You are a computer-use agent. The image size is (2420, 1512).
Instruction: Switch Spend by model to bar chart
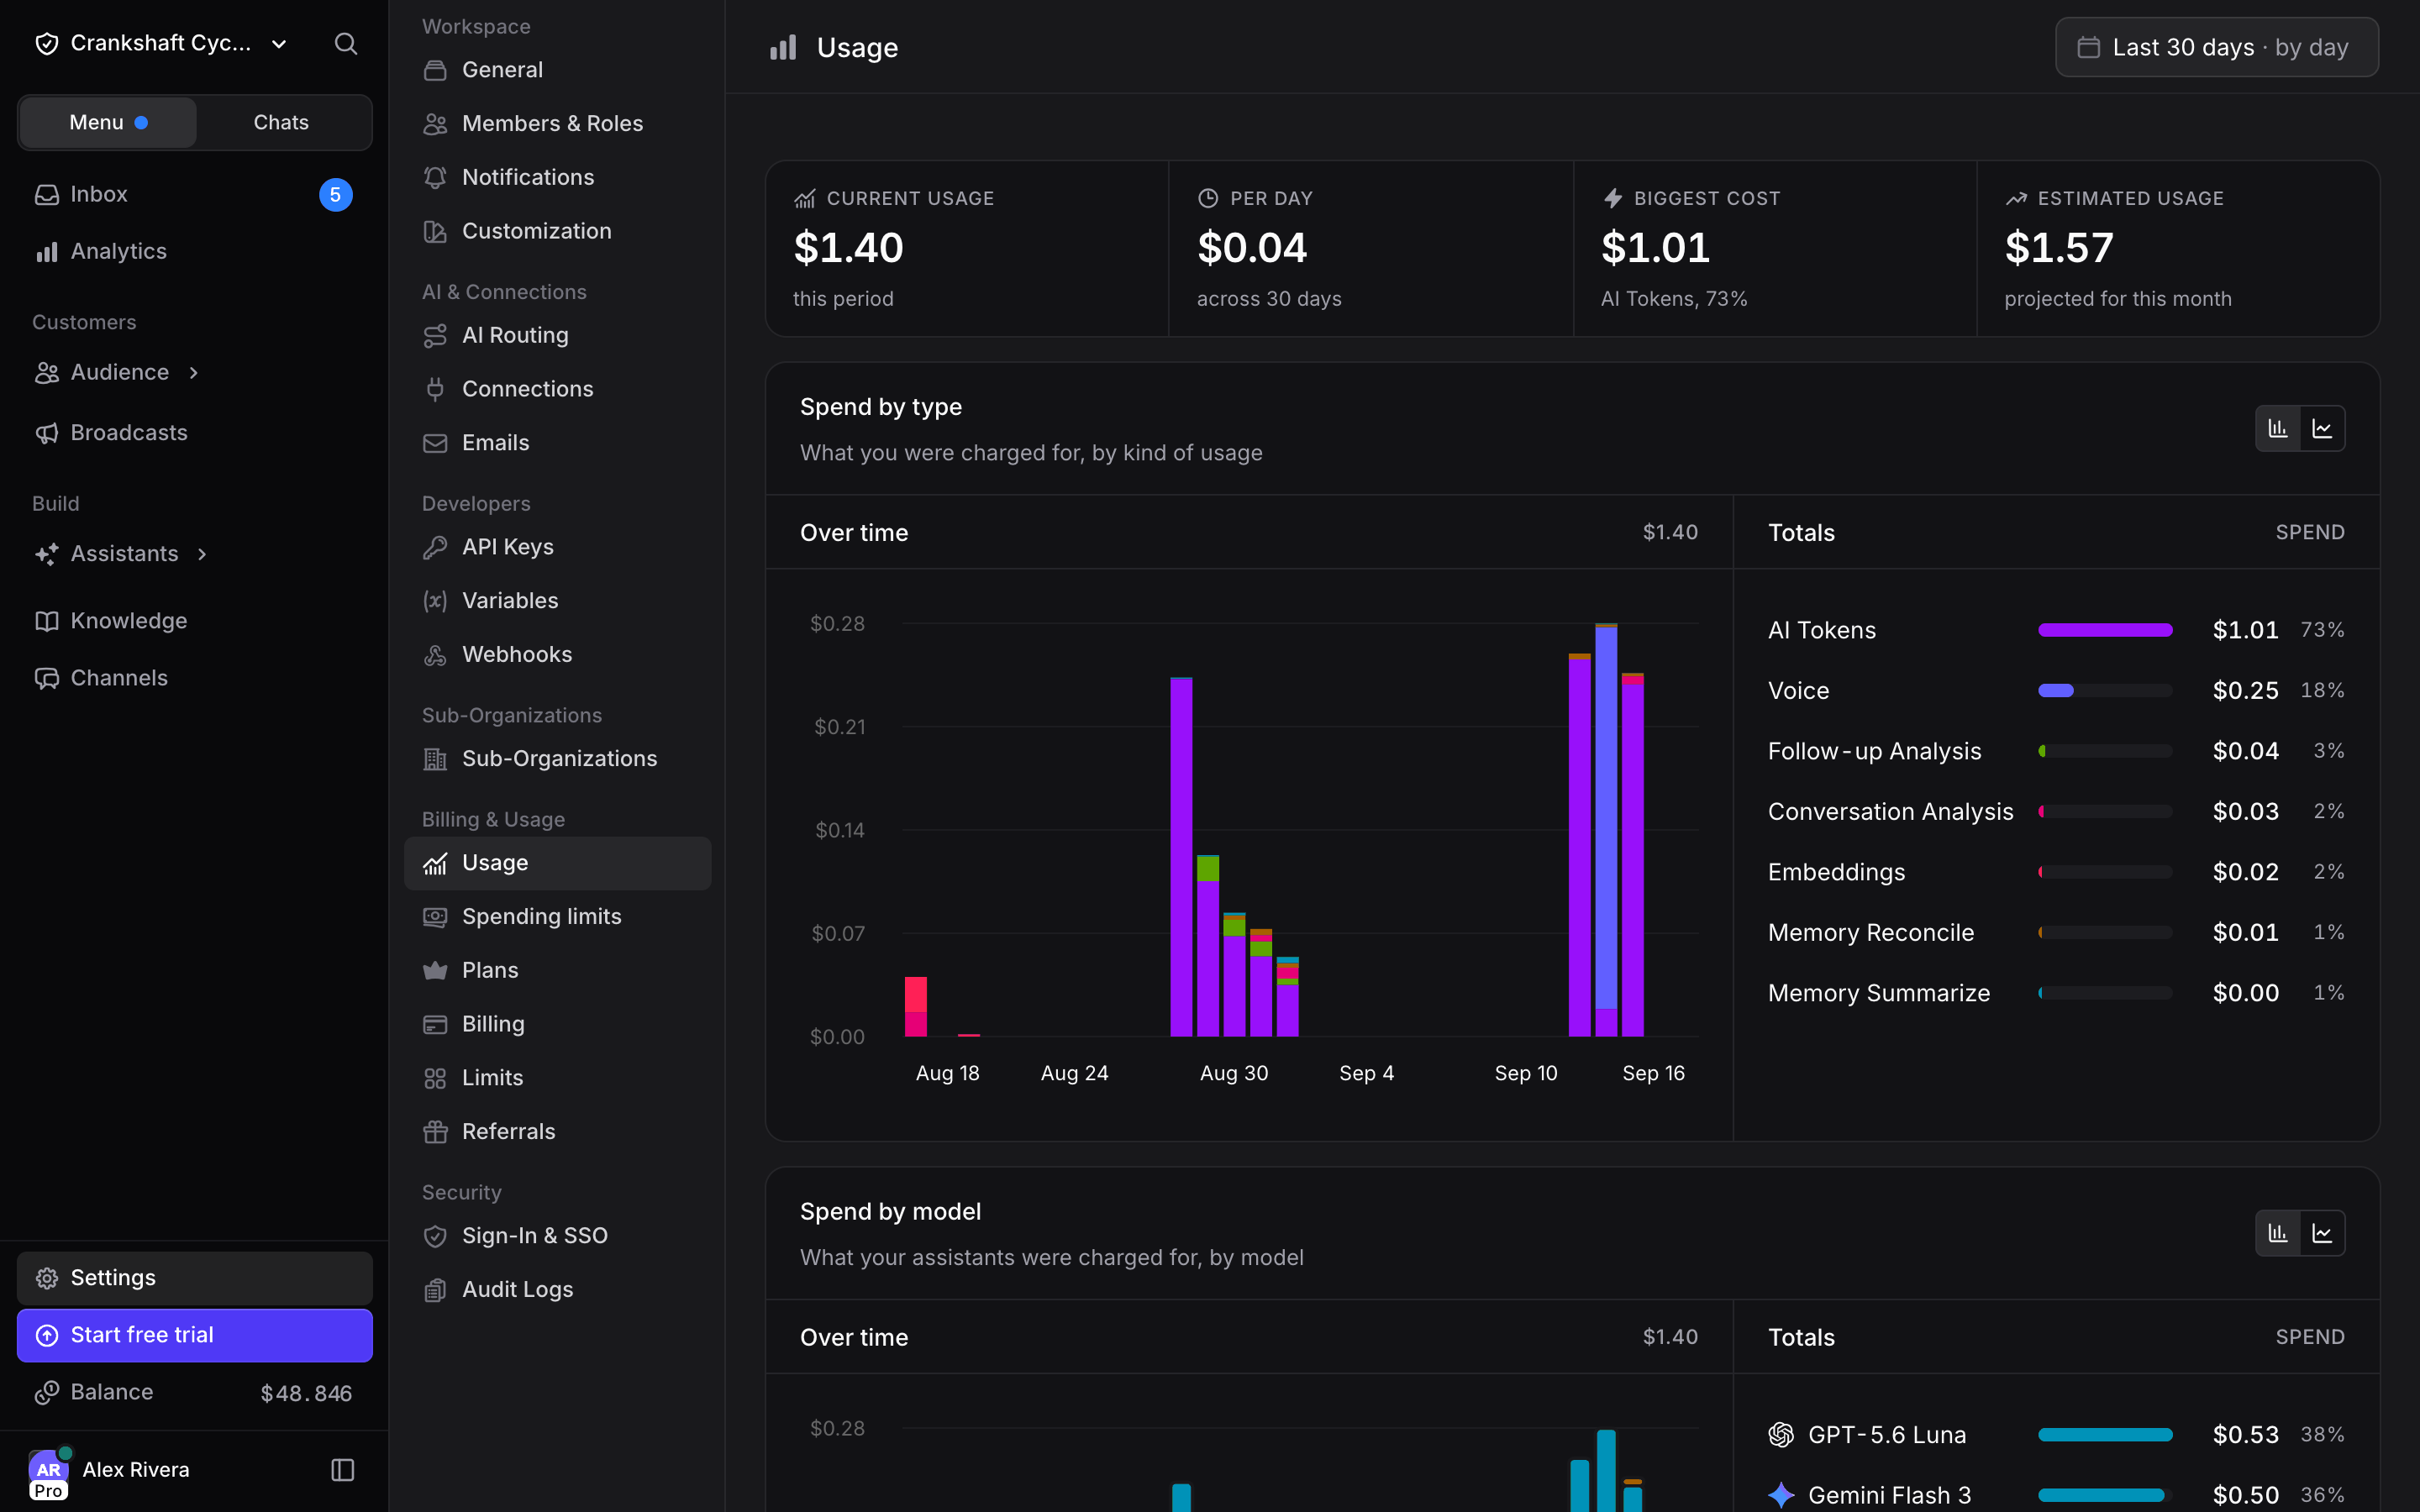[2278, 1233]
